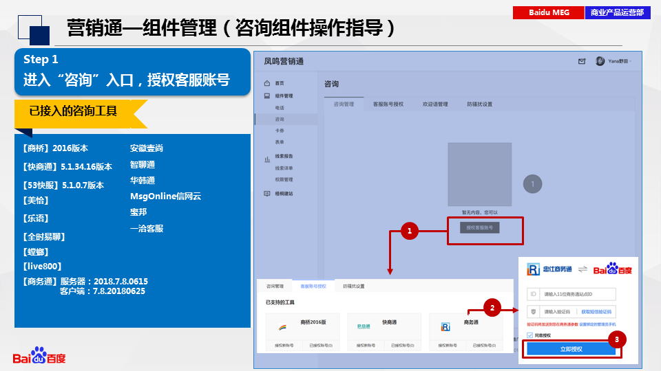Screen dimensions: 661x371
Task: Collapse the 组件管理 sidebar group
Action: coord(284,96)
